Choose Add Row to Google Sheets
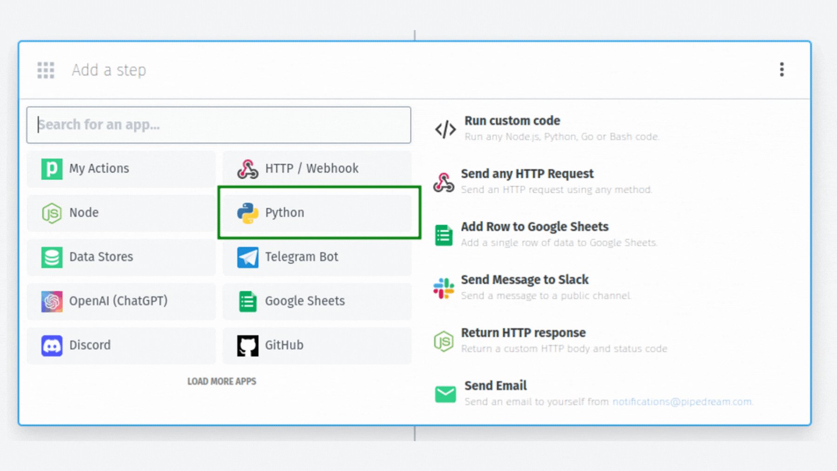 [x=535, y=227]
